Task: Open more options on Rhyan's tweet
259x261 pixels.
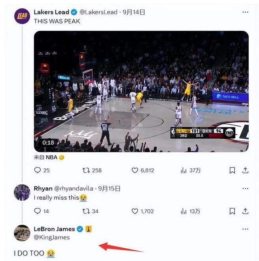Action: pos(246,189)
